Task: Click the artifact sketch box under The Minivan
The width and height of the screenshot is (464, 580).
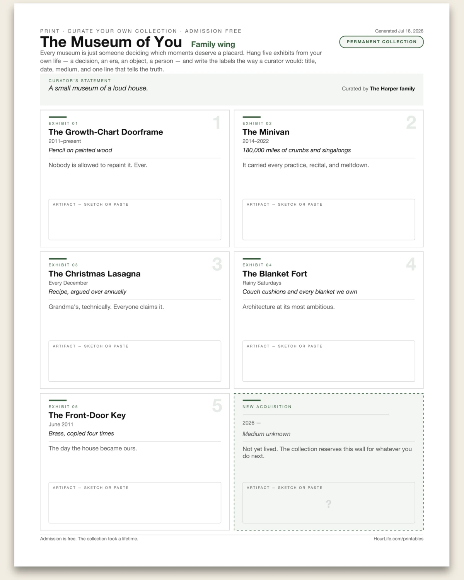Action: [x=329, y=220]
